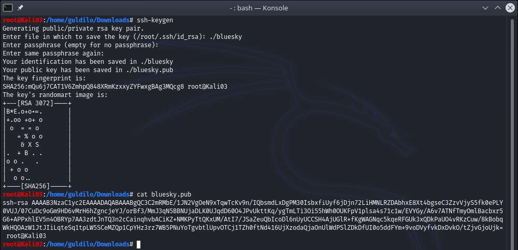
Task: Close the Konsole window
Action: (509, 8)
